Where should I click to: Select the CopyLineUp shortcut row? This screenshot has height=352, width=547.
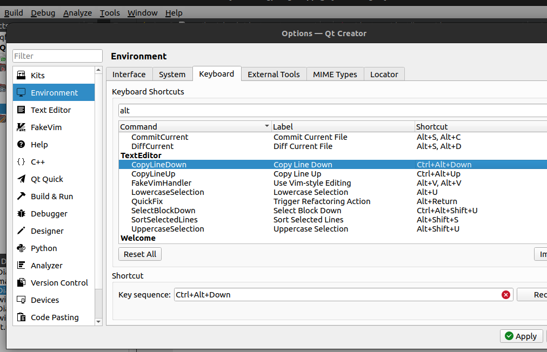point(153,174)
